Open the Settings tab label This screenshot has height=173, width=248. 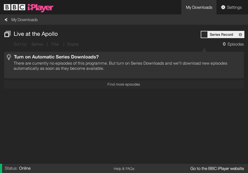point(234,7)
